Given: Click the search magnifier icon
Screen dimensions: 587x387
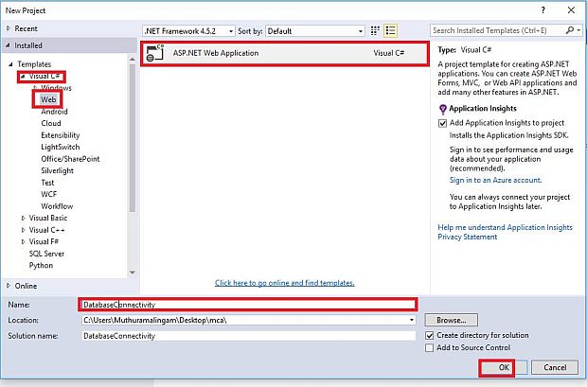Looking at the screenshot, I should point(570,30).
